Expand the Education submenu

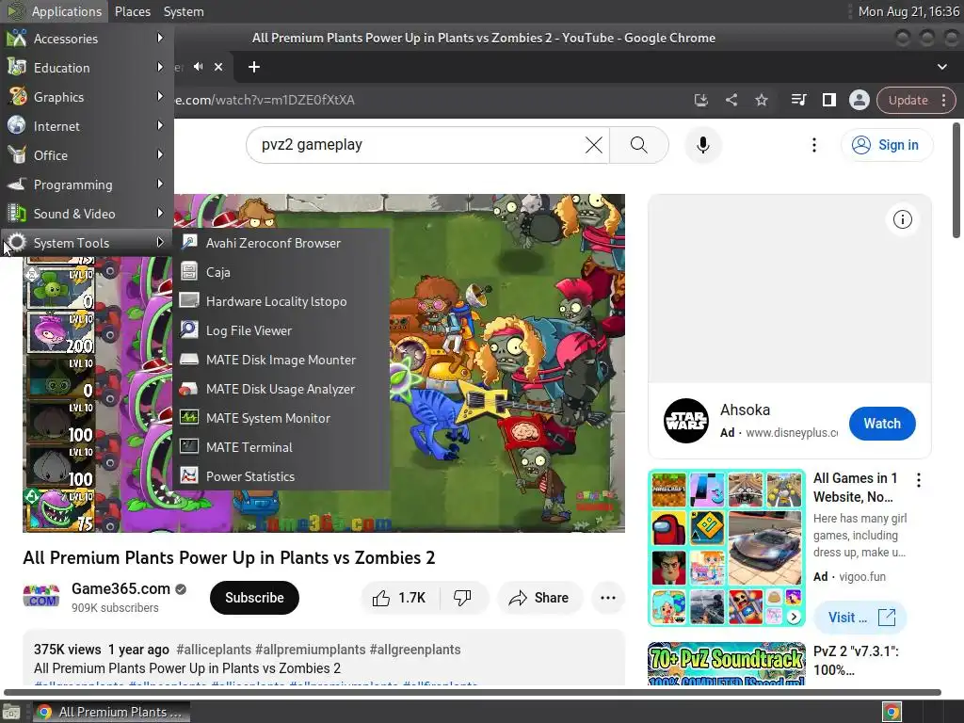87,68
